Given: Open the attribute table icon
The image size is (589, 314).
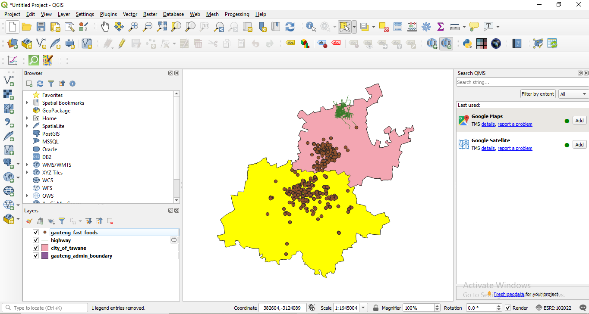Looking at the screenshot, I should (x=398, y=27).
